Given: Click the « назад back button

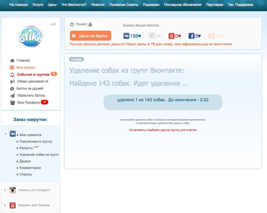Looking at the screenshot, I should (76, 59).
